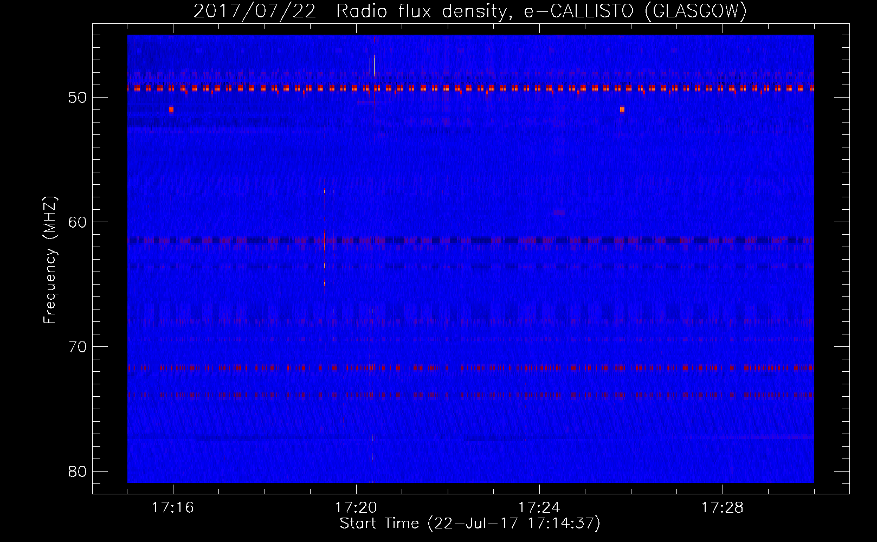877x542 pixels.
Task: Click the plot title mentioning e-CALLISTO (GLASGOW)
Action: pos(470,11)
